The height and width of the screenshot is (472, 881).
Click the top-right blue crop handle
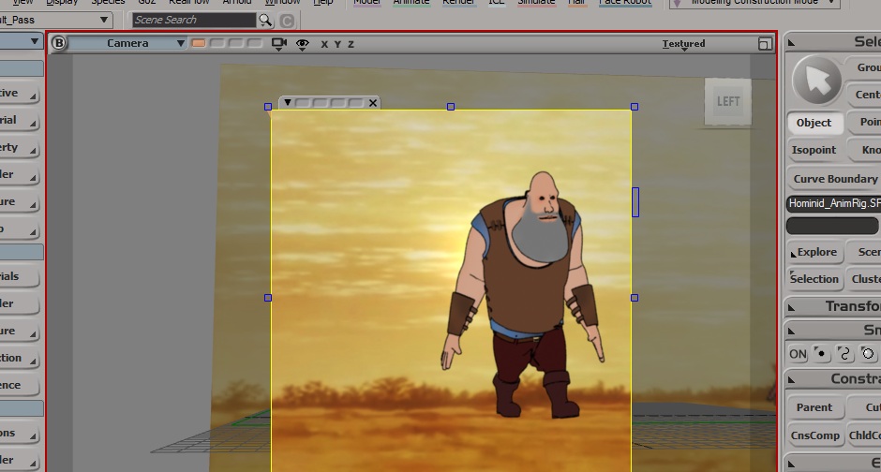(635, 107)
